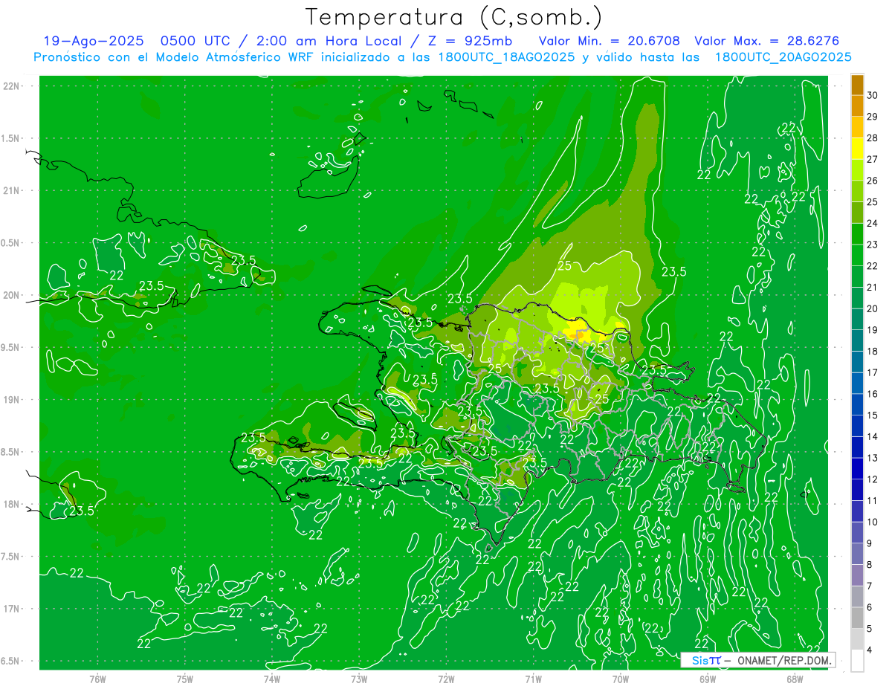Pick the light gray swatch between 4 and 5
The height and width of the screenshot is (689, 892).
tap(857, 639)
